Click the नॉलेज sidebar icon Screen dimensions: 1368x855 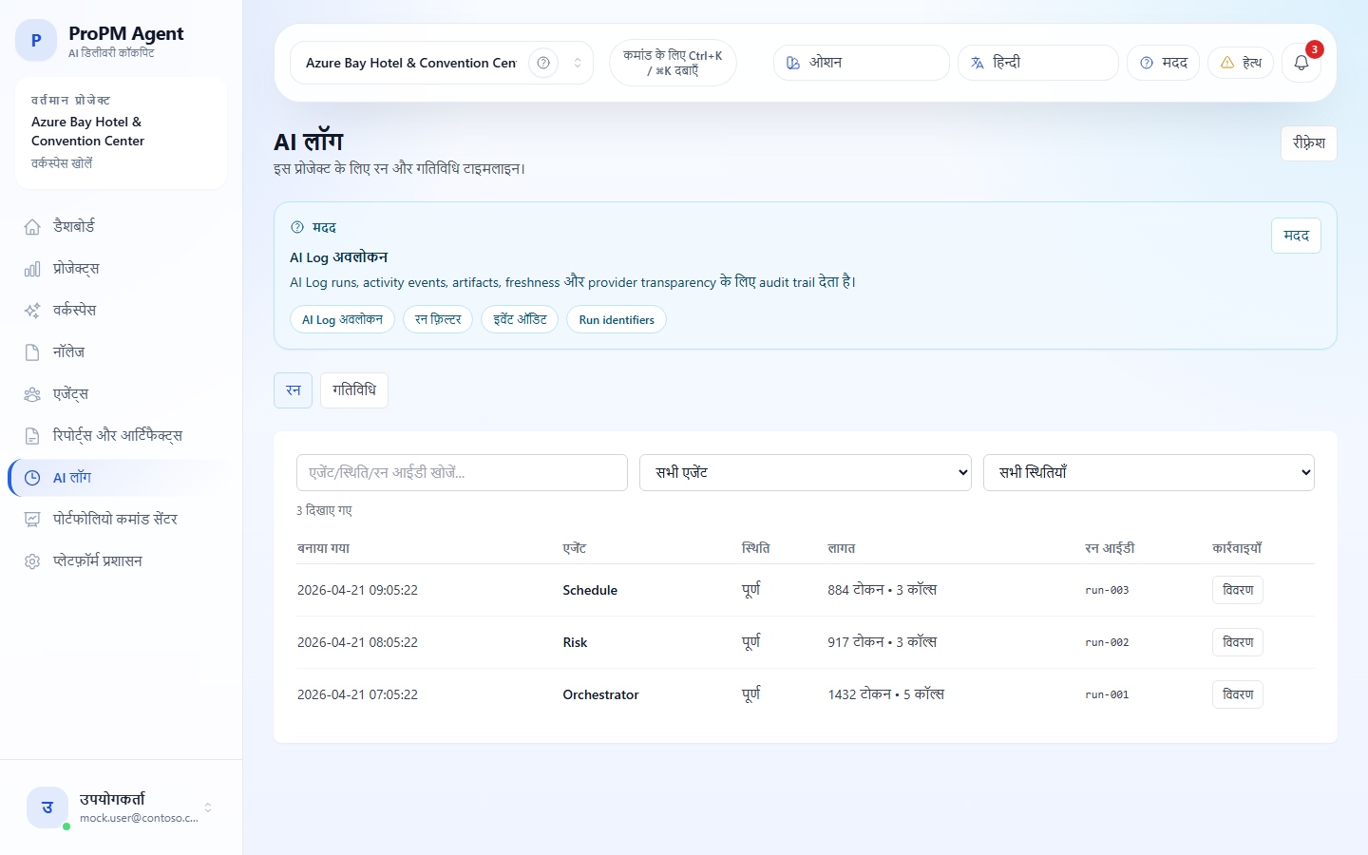(x=31, y=351)
